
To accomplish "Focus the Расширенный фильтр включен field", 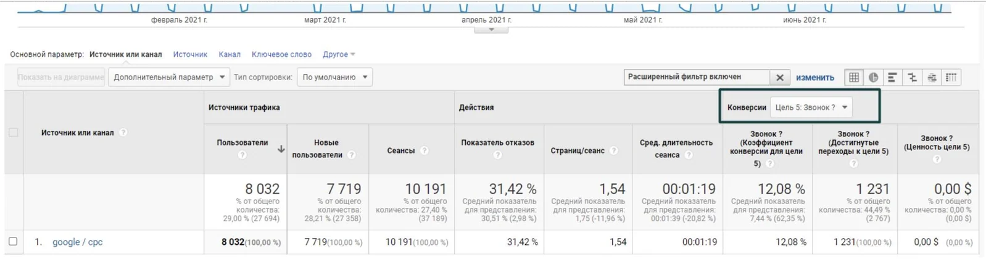I will point(697,77).
